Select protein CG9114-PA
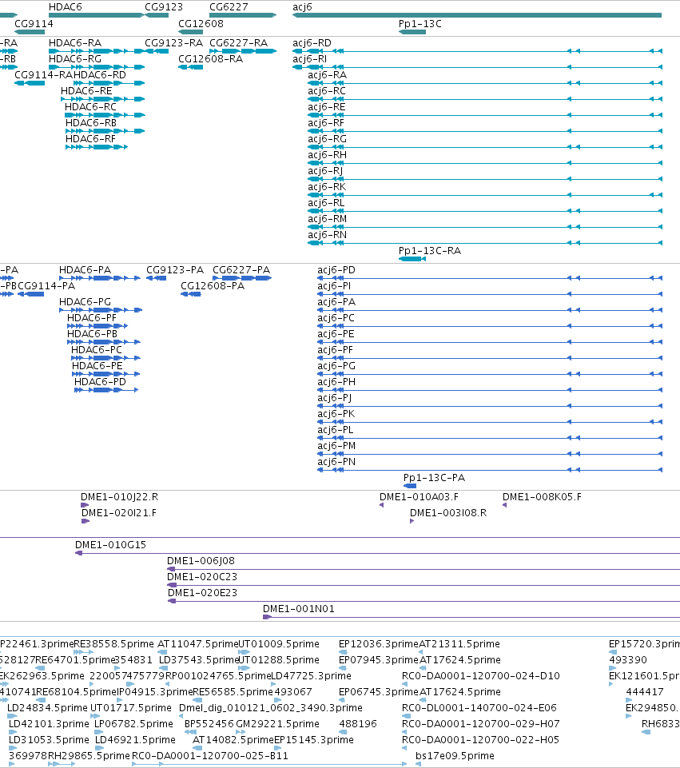Viewport: 680px width, 768px height. (x=46, y=285)
